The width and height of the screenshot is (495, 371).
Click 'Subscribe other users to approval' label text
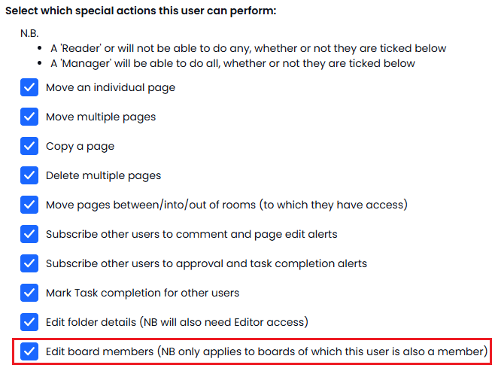pyautogui.click(x=206, y=263)
